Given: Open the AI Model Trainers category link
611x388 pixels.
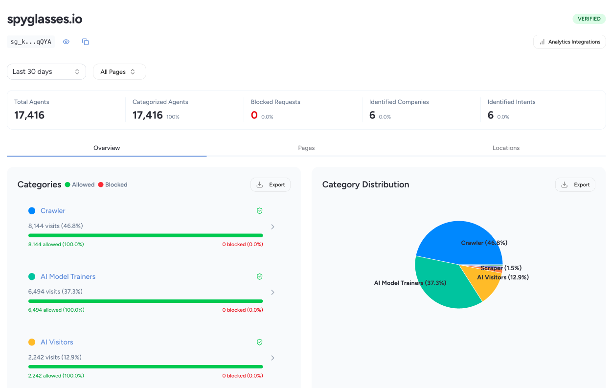Looking at the screenshot, I should tap(68, 276).
